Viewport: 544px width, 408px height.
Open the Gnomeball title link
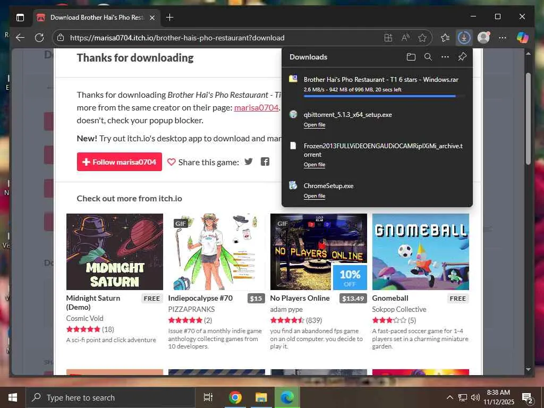390,298
